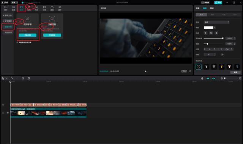Expand the selection tool dropdown arrow

(x=6, y=78)
